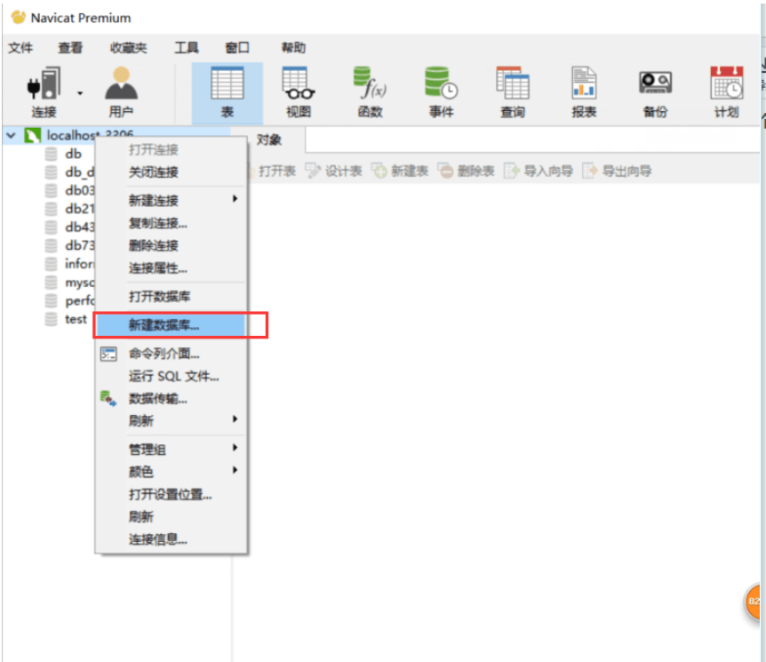Open the 备份 (Backup) toolbar icon
This screenshot has width=766, height=662.
click(654, 89)
